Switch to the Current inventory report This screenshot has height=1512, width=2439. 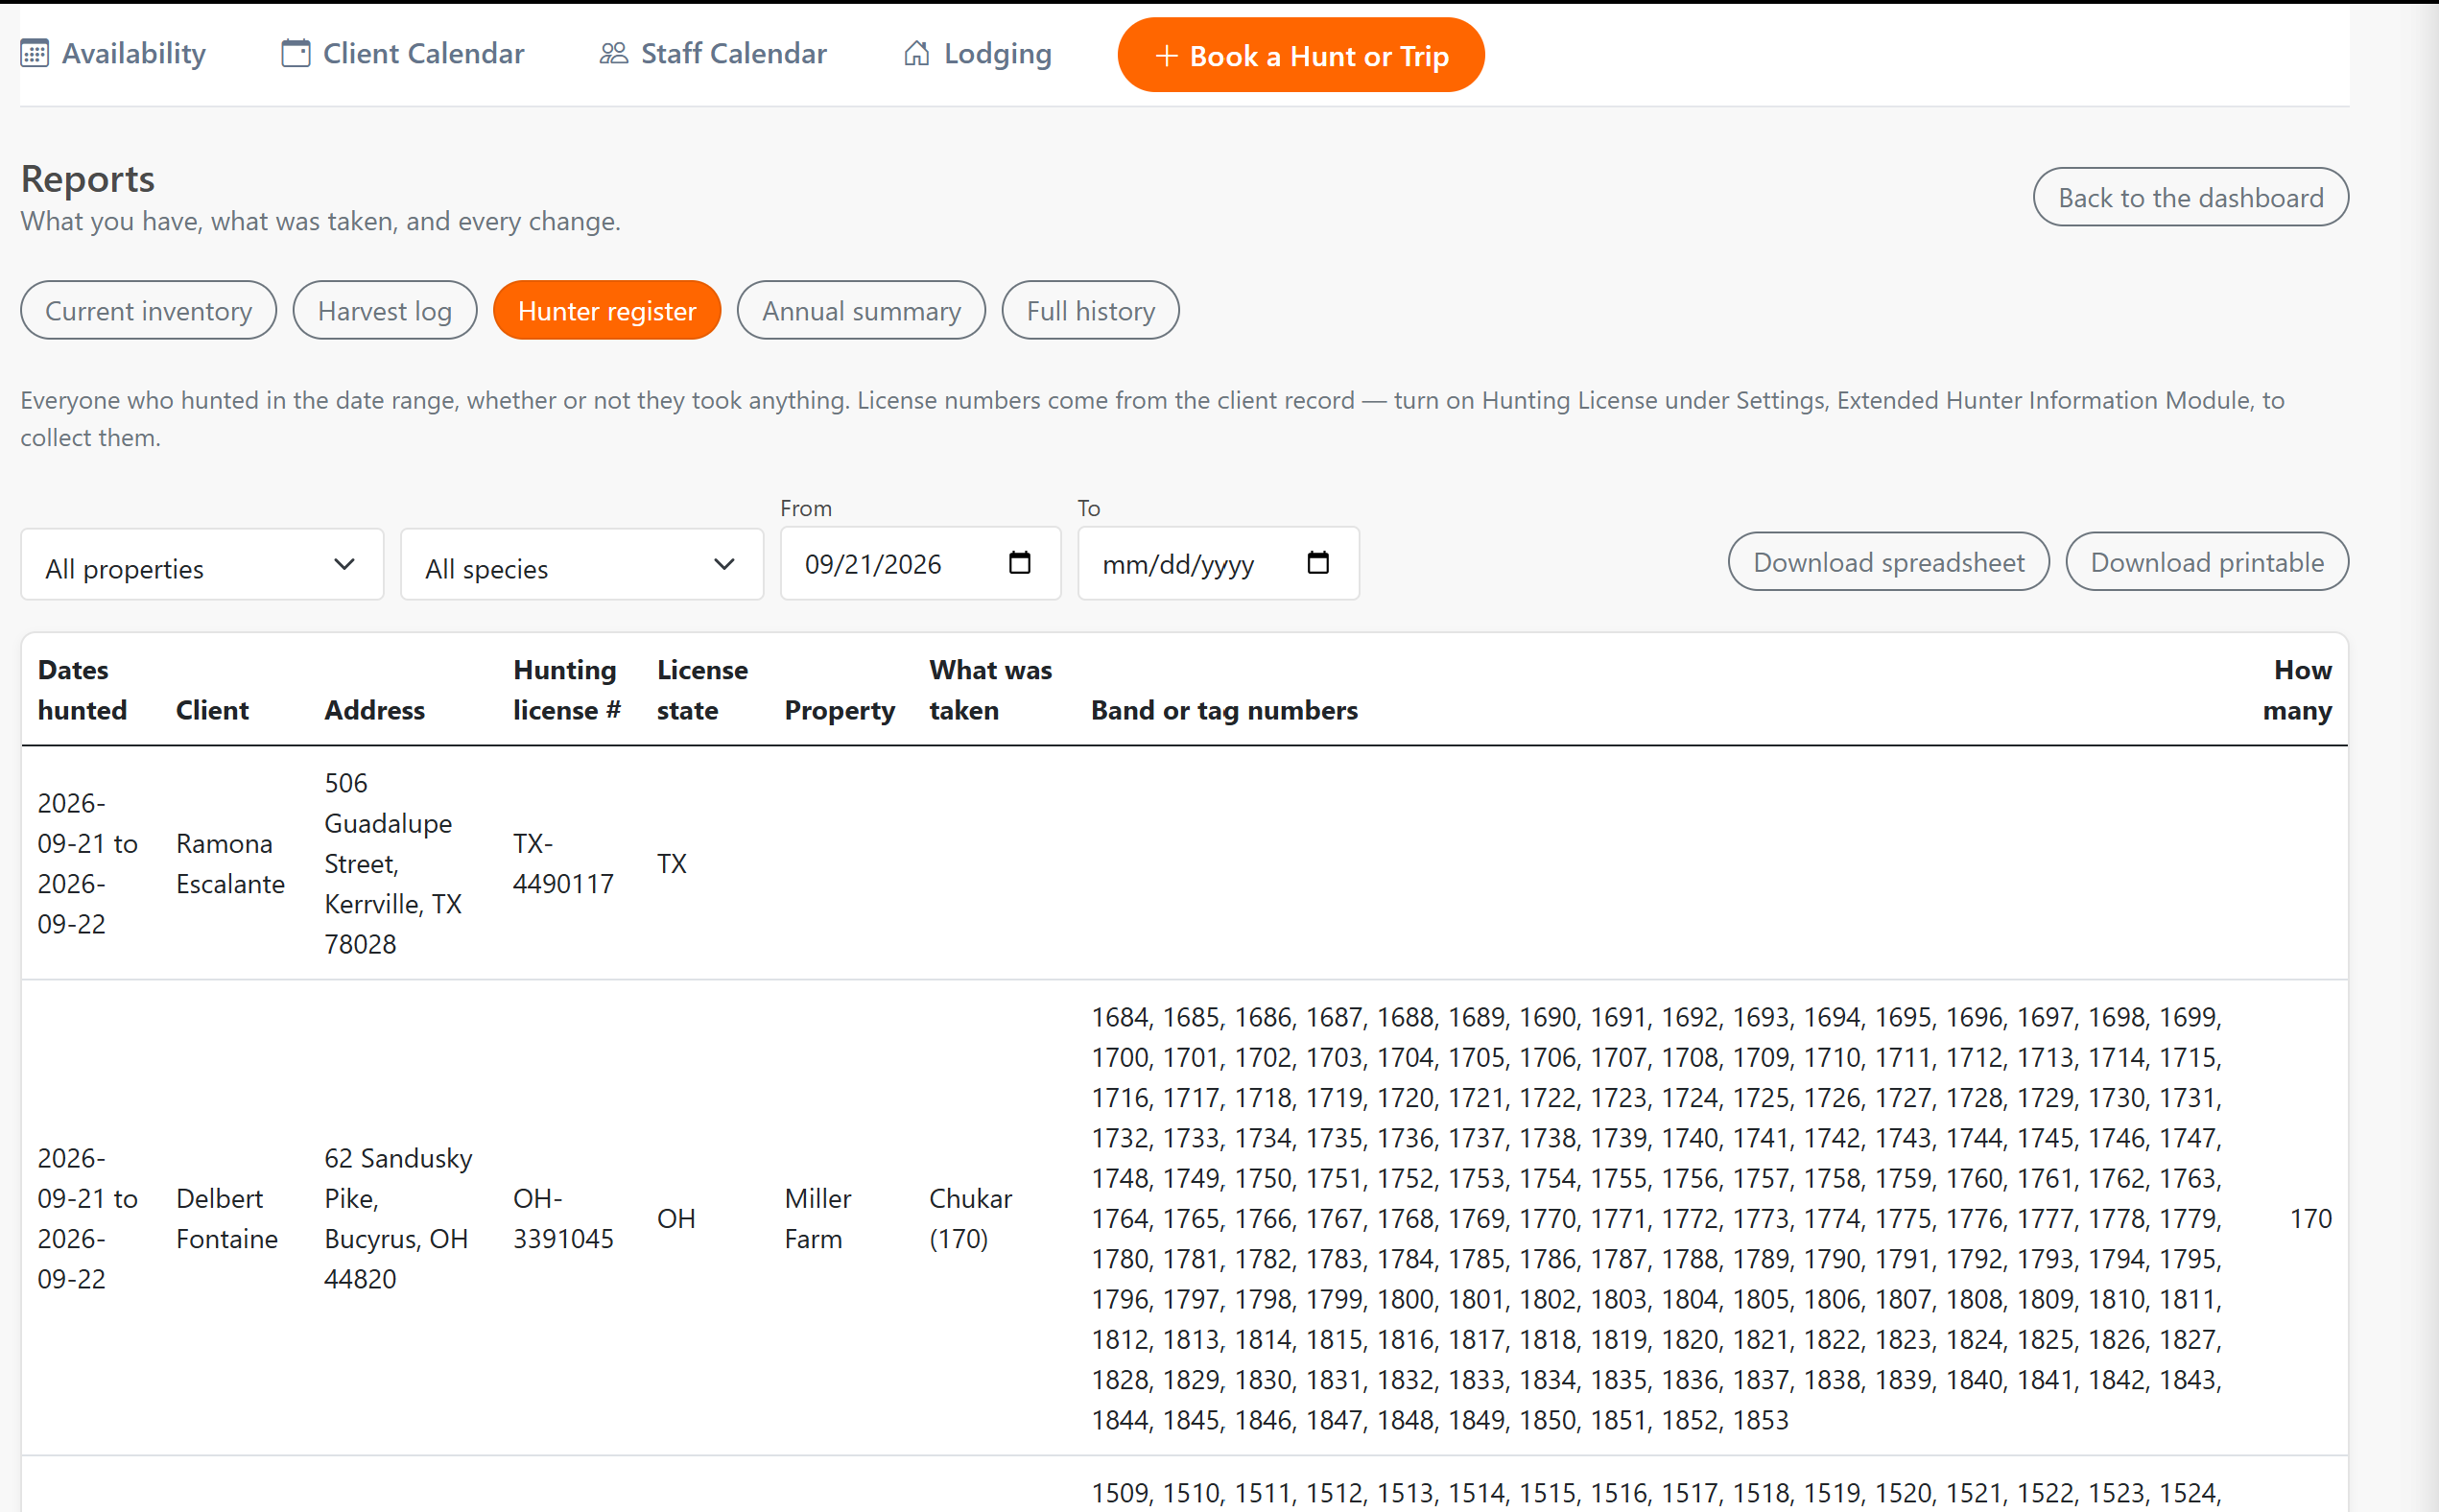pos(149,311)
